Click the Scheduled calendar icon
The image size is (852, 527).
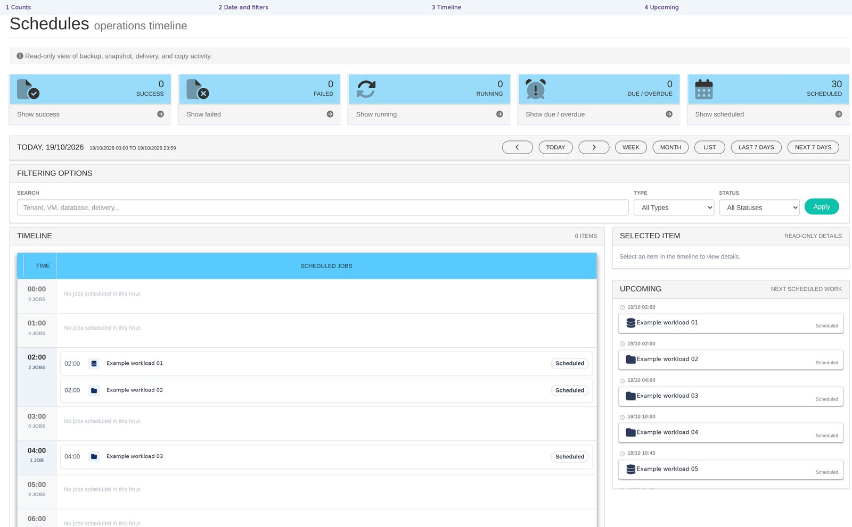(x=704, y=89)
